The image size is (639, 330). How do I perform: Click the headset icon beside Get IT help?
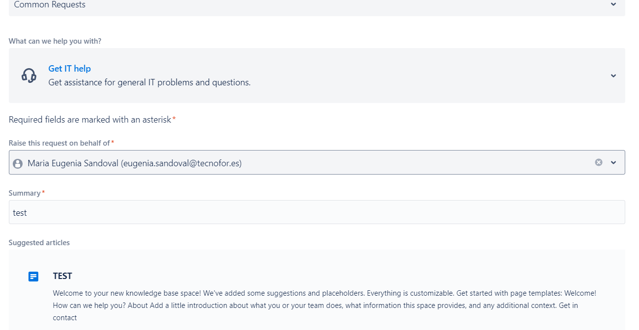[29, 76]
